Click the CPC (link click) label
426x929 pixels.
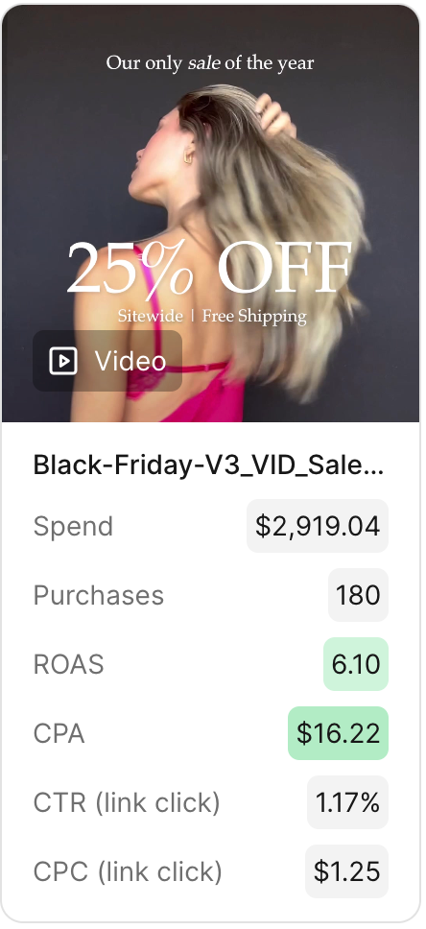[128, 872]
